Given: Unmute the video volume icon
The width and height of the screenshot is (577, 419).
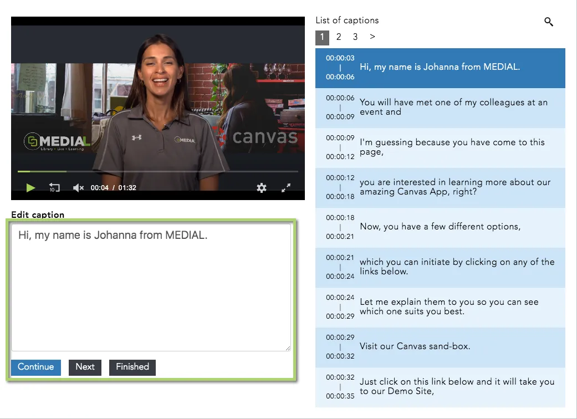Looking at the screenshot, I should [x=78, y=188].
